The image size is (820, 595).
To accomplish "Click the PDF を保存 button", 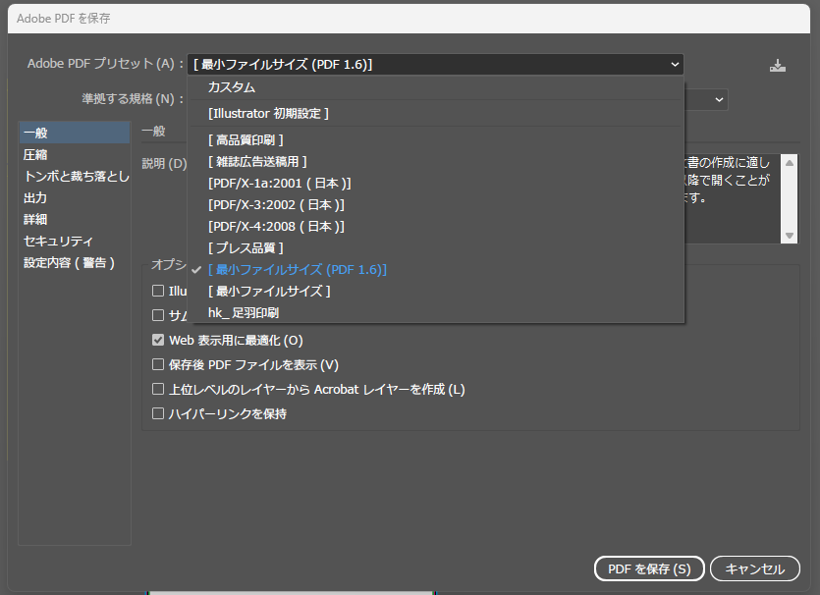I will click(649, 568).
